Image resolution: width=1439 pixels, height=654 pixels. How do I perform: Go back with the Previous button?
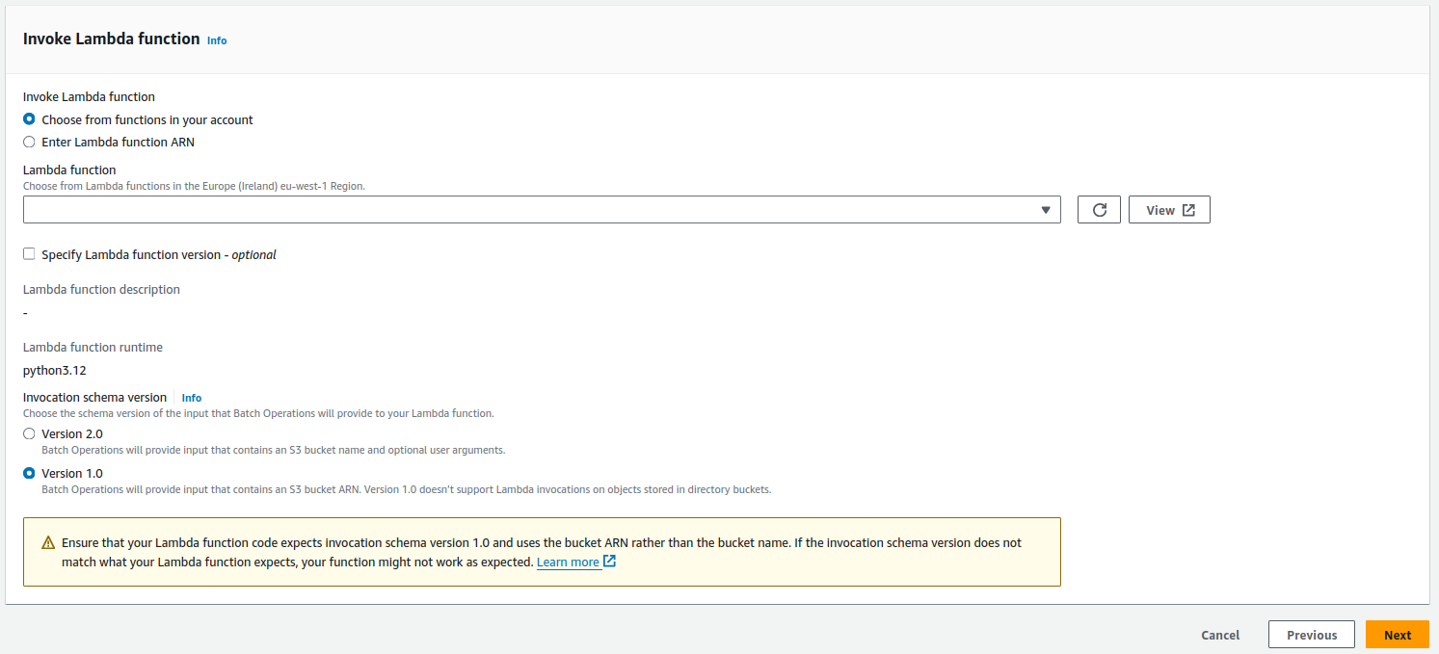click(x=1312, y=635)
